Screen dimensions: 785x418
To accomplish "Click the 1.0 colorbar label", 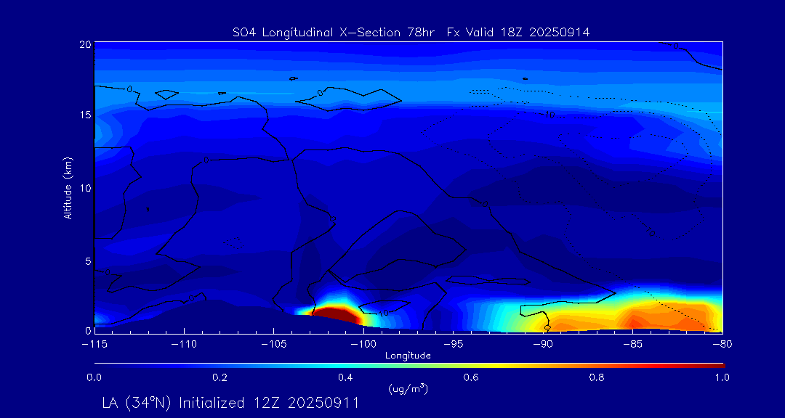I will pos(723,377).
